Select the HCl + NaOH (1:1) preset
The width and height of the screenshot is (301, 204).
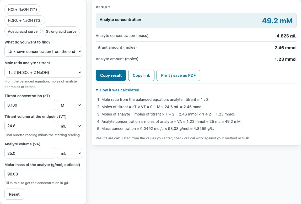click(x=22, y=9)
